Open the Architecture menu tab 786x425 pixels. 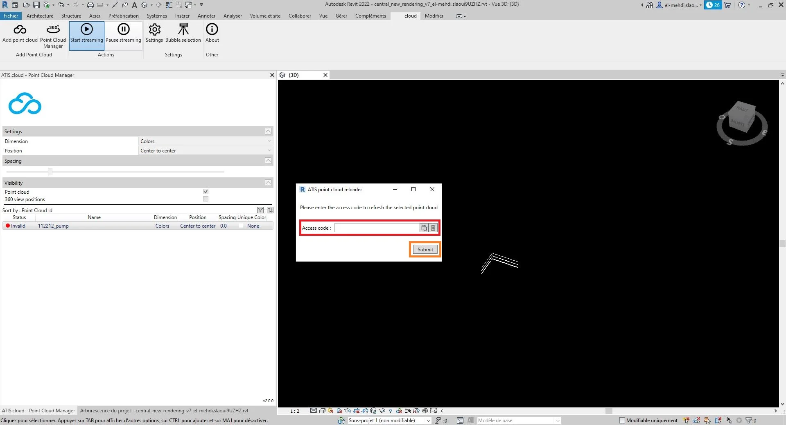(x=40, y=16)
